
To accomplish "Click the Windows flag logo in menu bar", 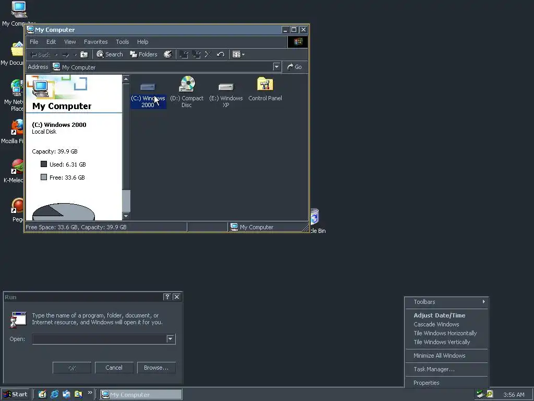I will (x=298, y=42).
